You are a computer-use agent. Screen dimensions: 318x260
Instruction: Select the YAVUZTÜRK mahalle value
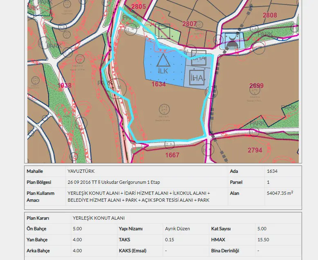click(81, 171)
